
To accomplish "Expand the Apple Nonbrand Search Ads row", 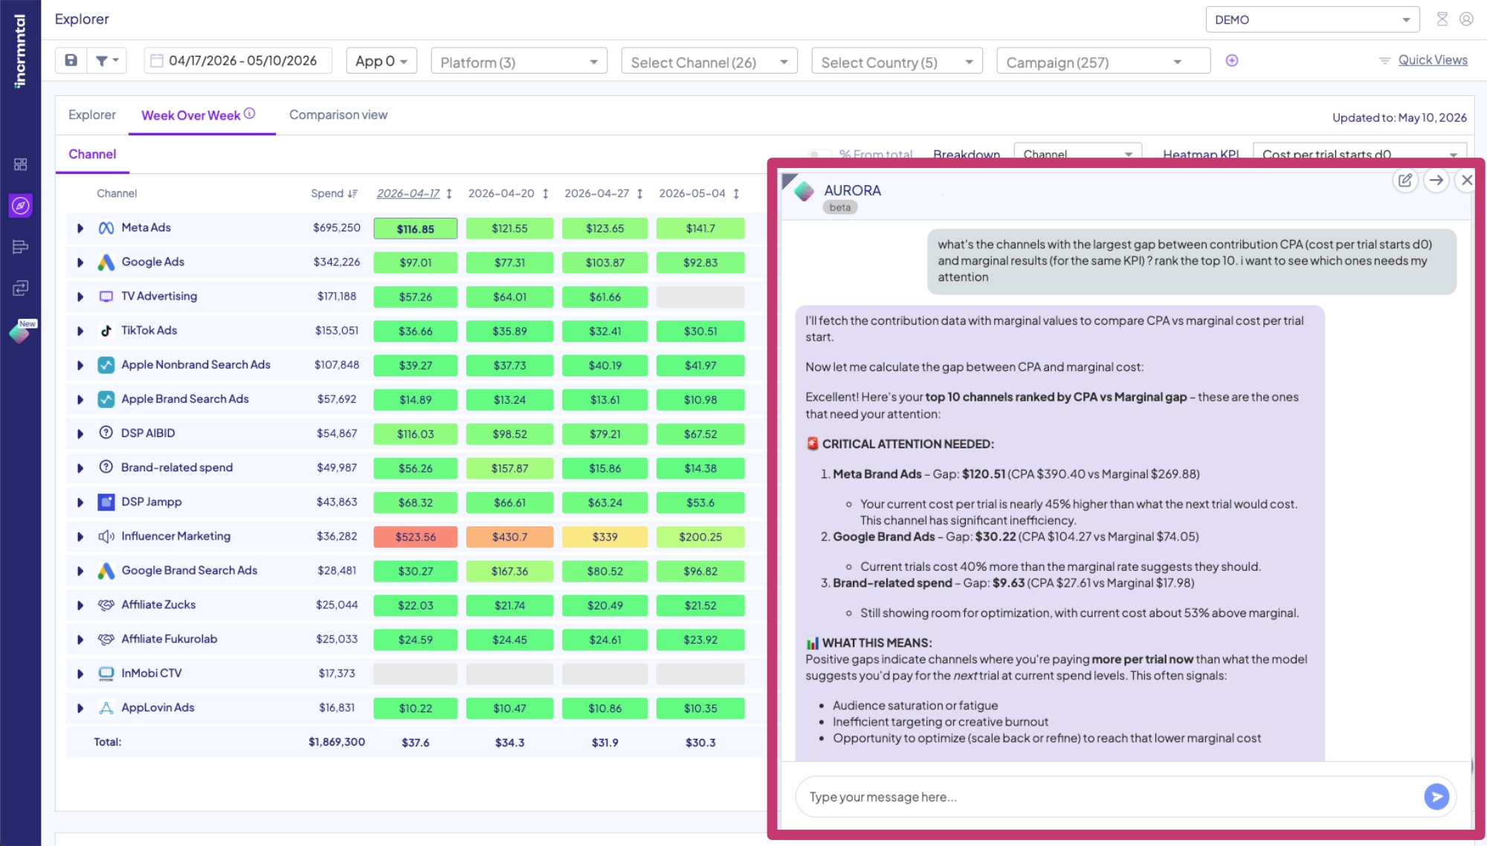I will [x=80, y=365].
